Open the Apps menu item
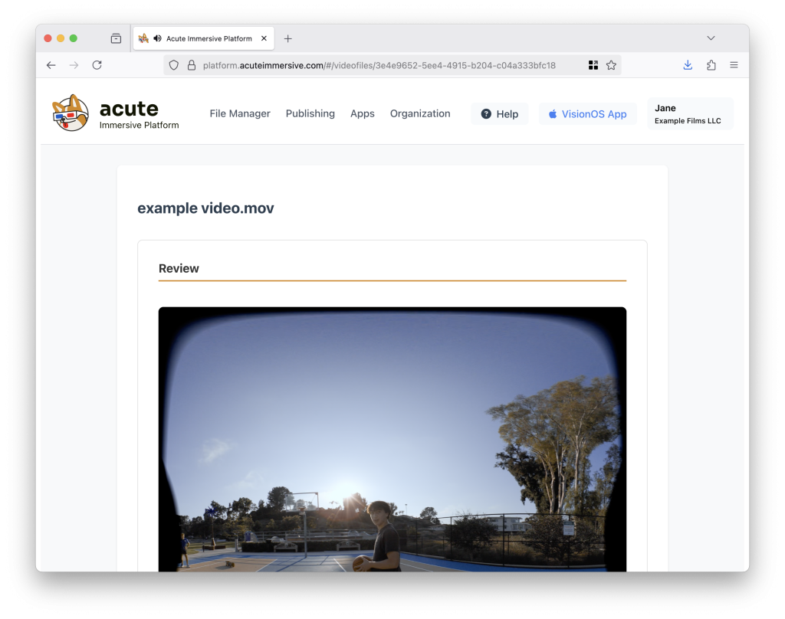The image size is (785, 619). (363, 113)
